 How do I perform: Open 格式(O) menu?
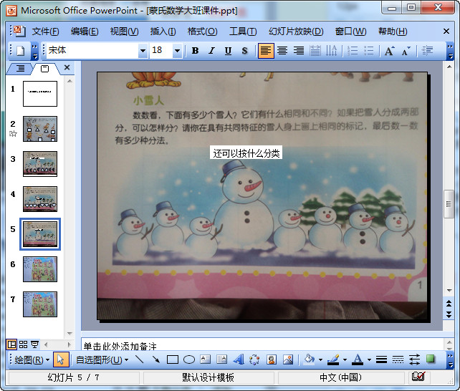[x=203, y=32]
